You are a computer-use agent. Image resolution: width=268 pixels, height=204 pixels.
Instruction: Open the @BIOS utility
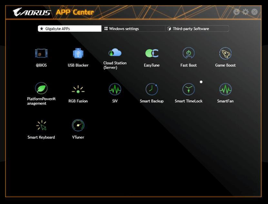[41, 53]
